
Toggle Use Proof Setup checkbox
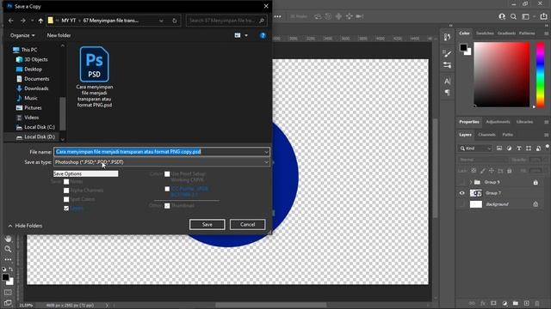167,174
